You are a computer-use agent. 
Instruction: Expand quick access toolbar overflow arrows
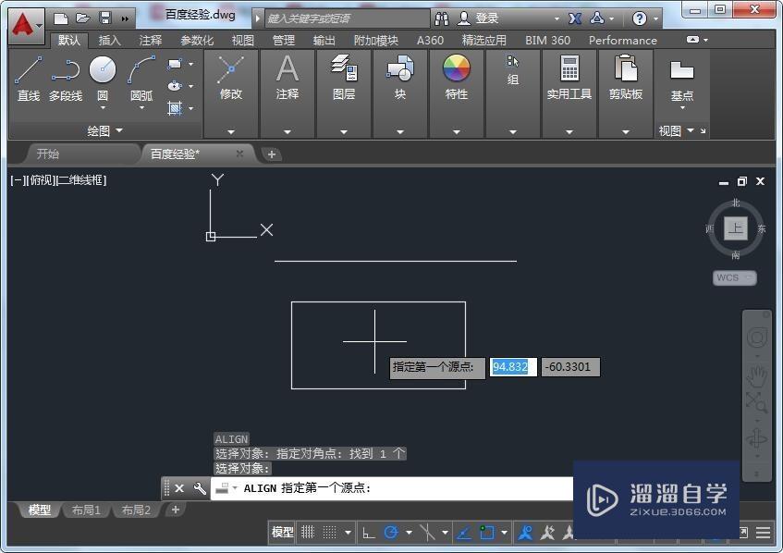tap(125, 19)
